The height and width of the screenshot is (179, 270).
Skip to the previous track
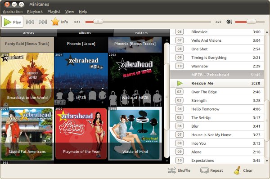coord(30,22)
